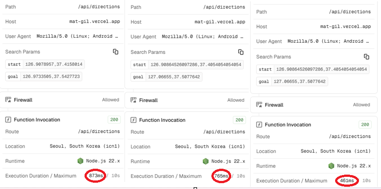This screenshot has width=381, height=189.
Task: Click right panel (461ms) Function Invocation heading
Action: (288, 125)
